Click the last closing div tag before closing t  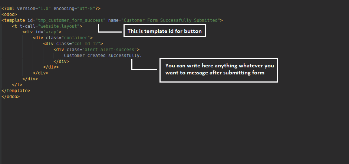click(x=30, y=79)
